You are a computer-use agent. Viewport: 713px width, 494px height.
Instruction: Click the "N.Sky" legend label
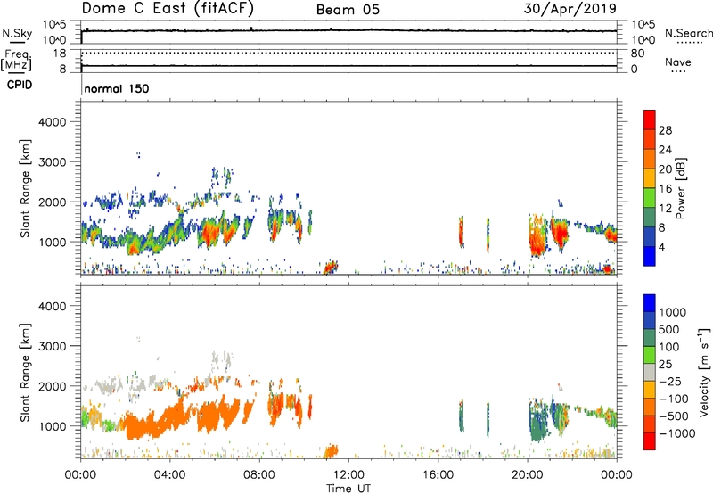[17, 33]
